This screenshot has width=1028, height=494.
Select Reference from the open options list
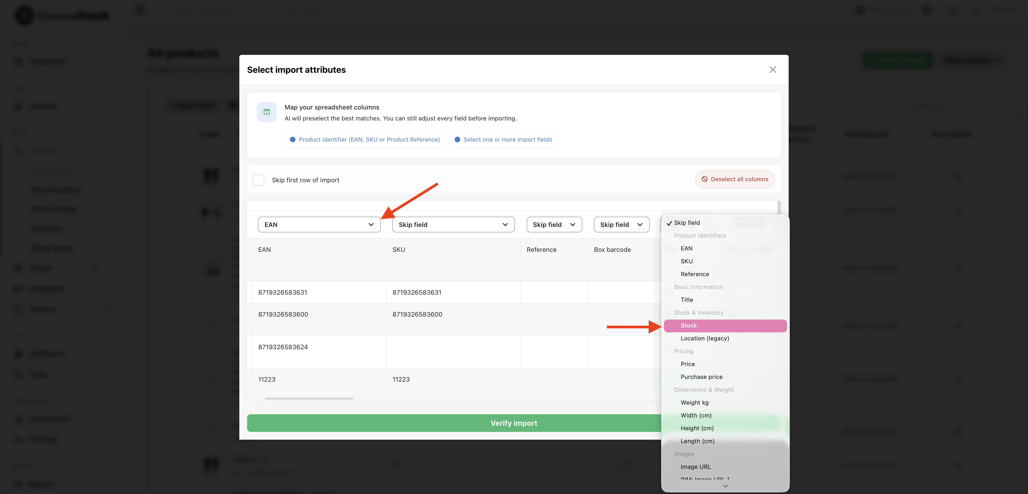point(725,274)
